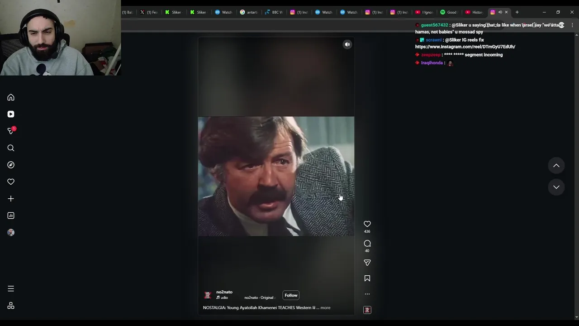Image resolution: width=579 pixels, height=326 pixels.
Task: Open the Reels section in sidebar
Action: 11,114
